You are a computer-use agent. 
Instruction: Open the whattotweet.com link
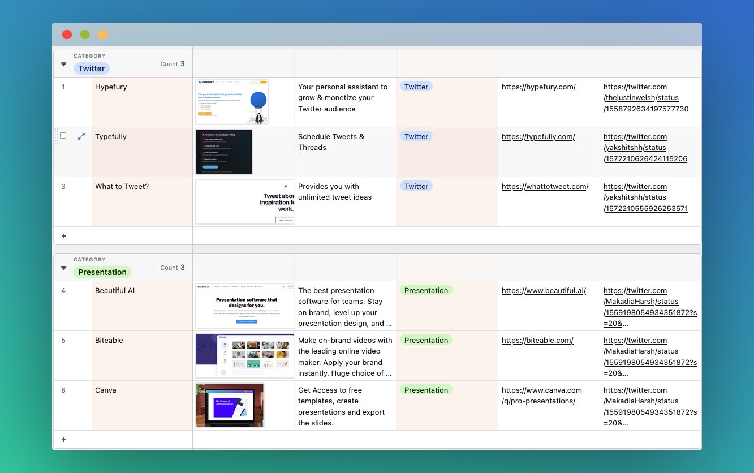tap(545, 187)
